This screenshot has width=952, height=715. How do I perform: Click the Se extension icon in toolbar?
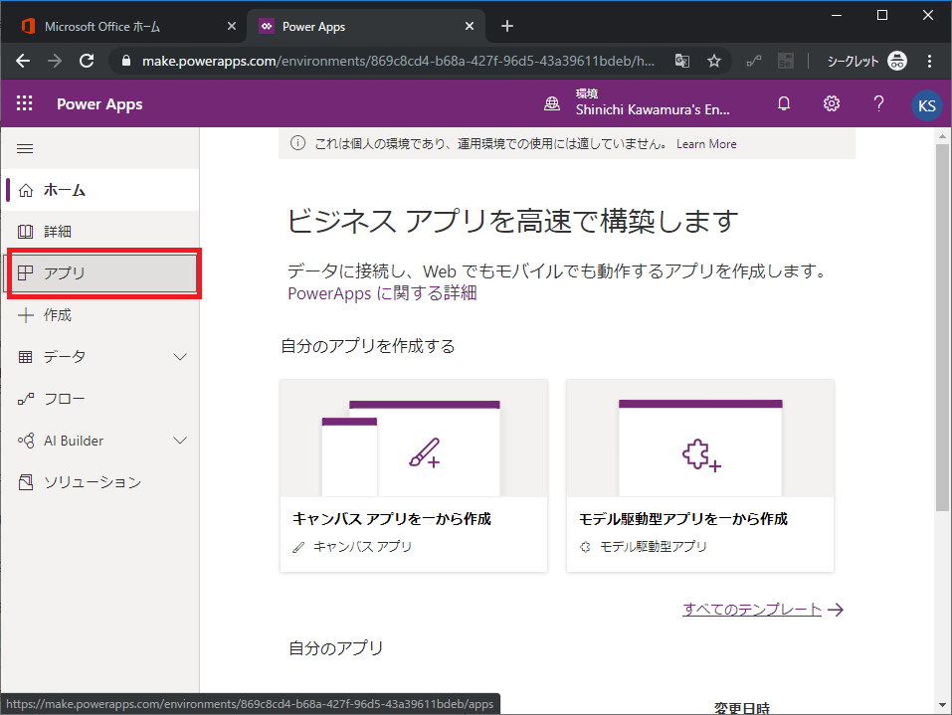785,61
